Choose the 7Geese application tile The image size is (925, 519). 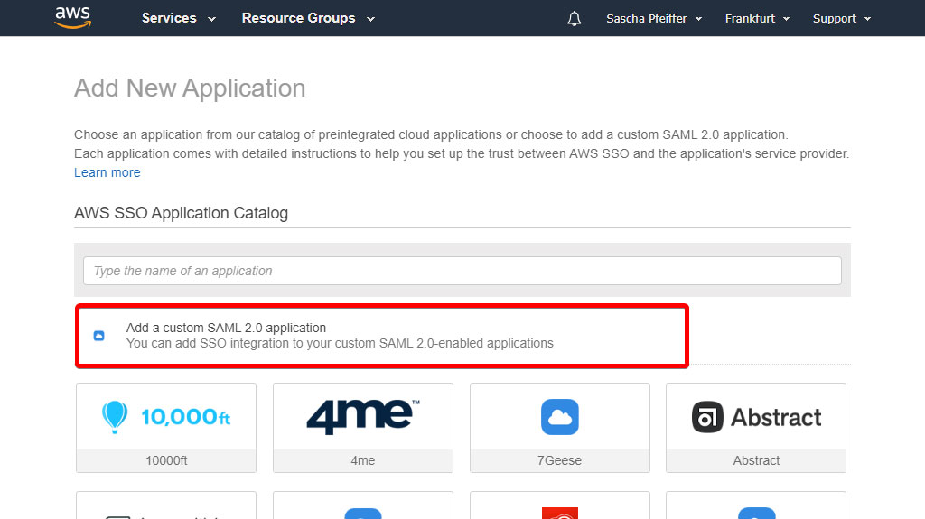click(560, 428)
